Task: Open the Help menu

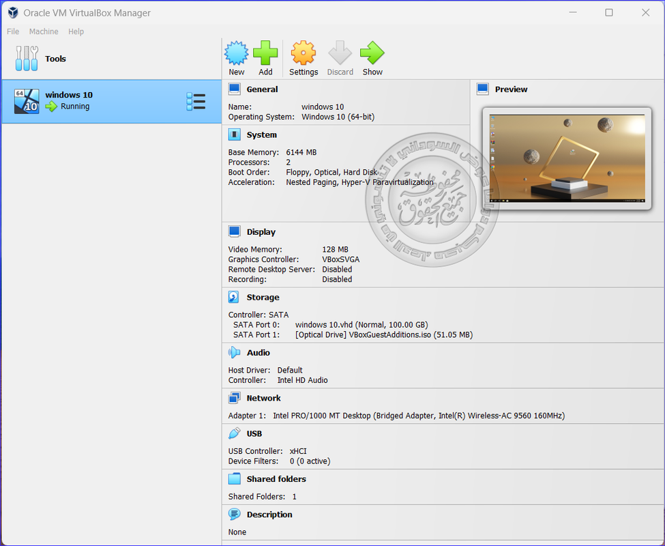Action: pyautogui.click(x=76, y=31)
